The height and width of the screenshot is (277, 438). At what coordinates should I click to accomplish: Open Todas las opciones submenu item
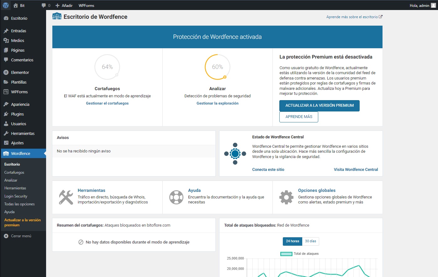(19, 204)
